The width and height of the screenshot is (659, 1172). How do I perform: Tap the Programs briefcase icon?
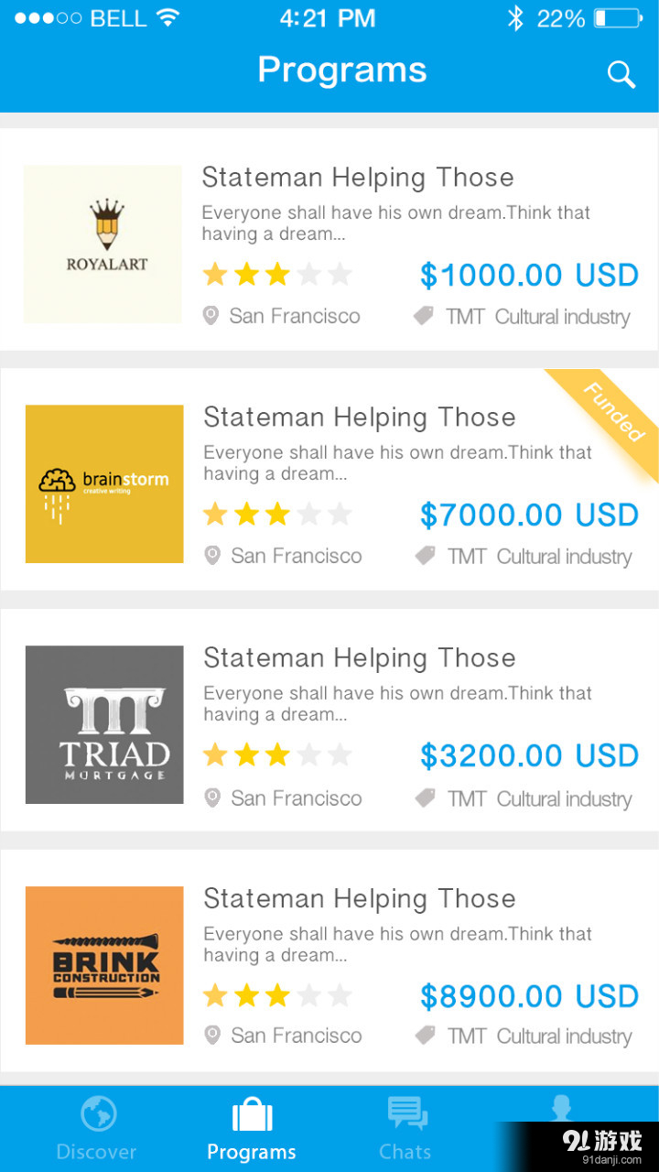pyautogui.click(x=252, y=1115)
